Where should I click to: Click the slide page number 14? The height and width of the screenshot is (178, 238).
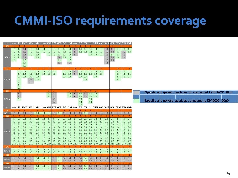pos(228,173)
